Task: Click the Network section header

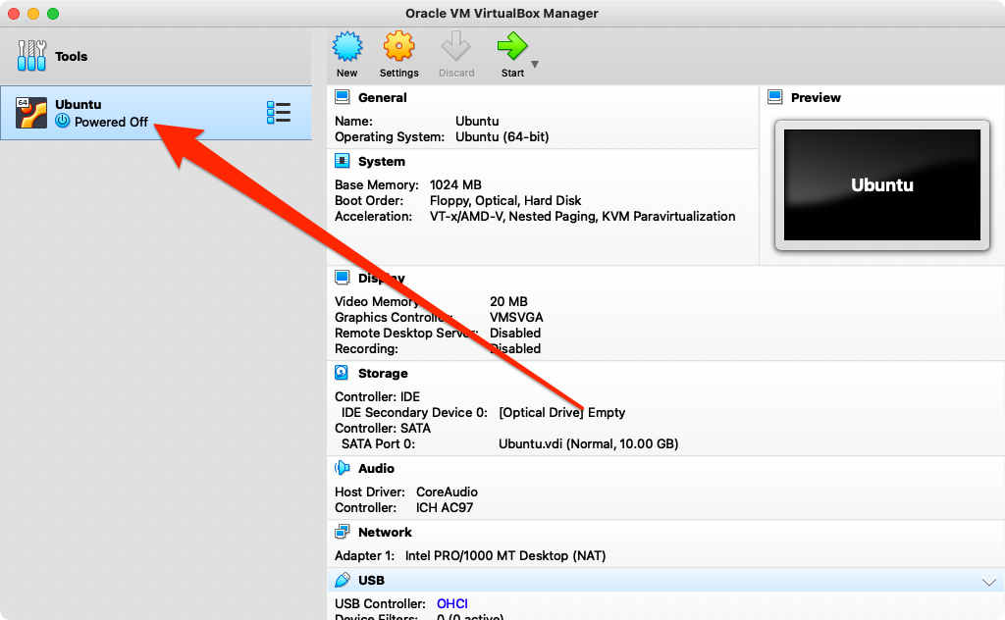Action: 385,532
